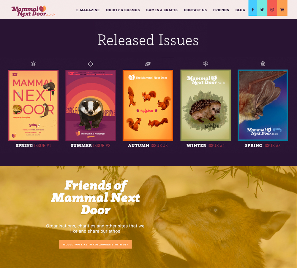Image resolution: width=297 pixels, height=268 pixels.
Task: Navigate to the Friends page
Action: [x=221, y=10]
